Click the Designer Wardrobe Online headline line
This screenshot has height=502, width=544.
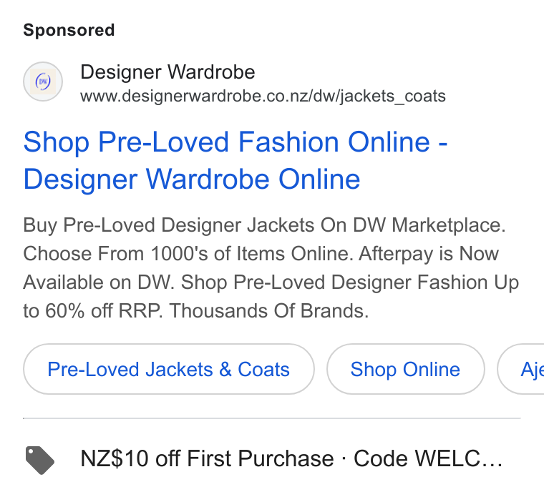[x=192, y=179]
